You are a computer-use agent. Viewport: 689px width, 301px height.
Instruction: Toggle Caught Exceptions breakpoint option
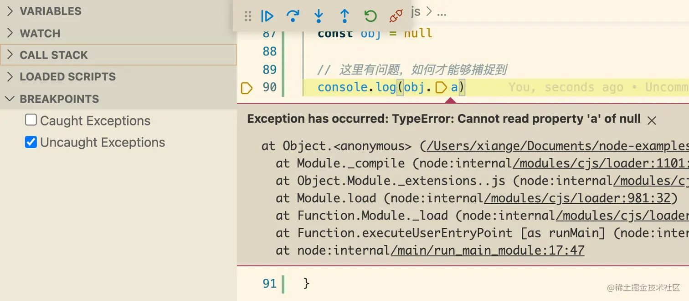point(31,120)
